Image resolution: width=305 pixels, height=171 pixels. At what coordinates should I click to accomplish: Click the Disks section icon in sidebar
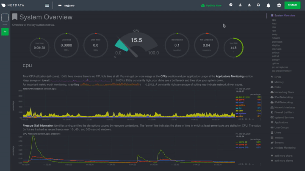pyautogui.click(x=272, y=87)
